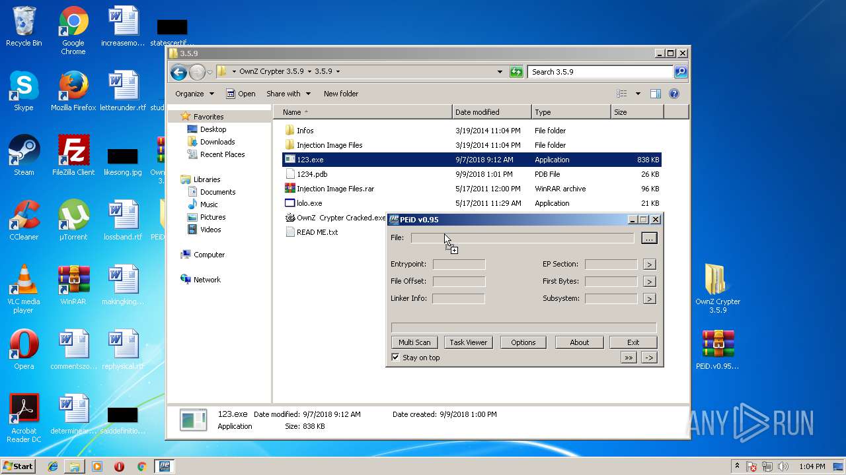Screen dimensions: 846x475
Task: Sort by the Size column header
Action: click(637, 112)
